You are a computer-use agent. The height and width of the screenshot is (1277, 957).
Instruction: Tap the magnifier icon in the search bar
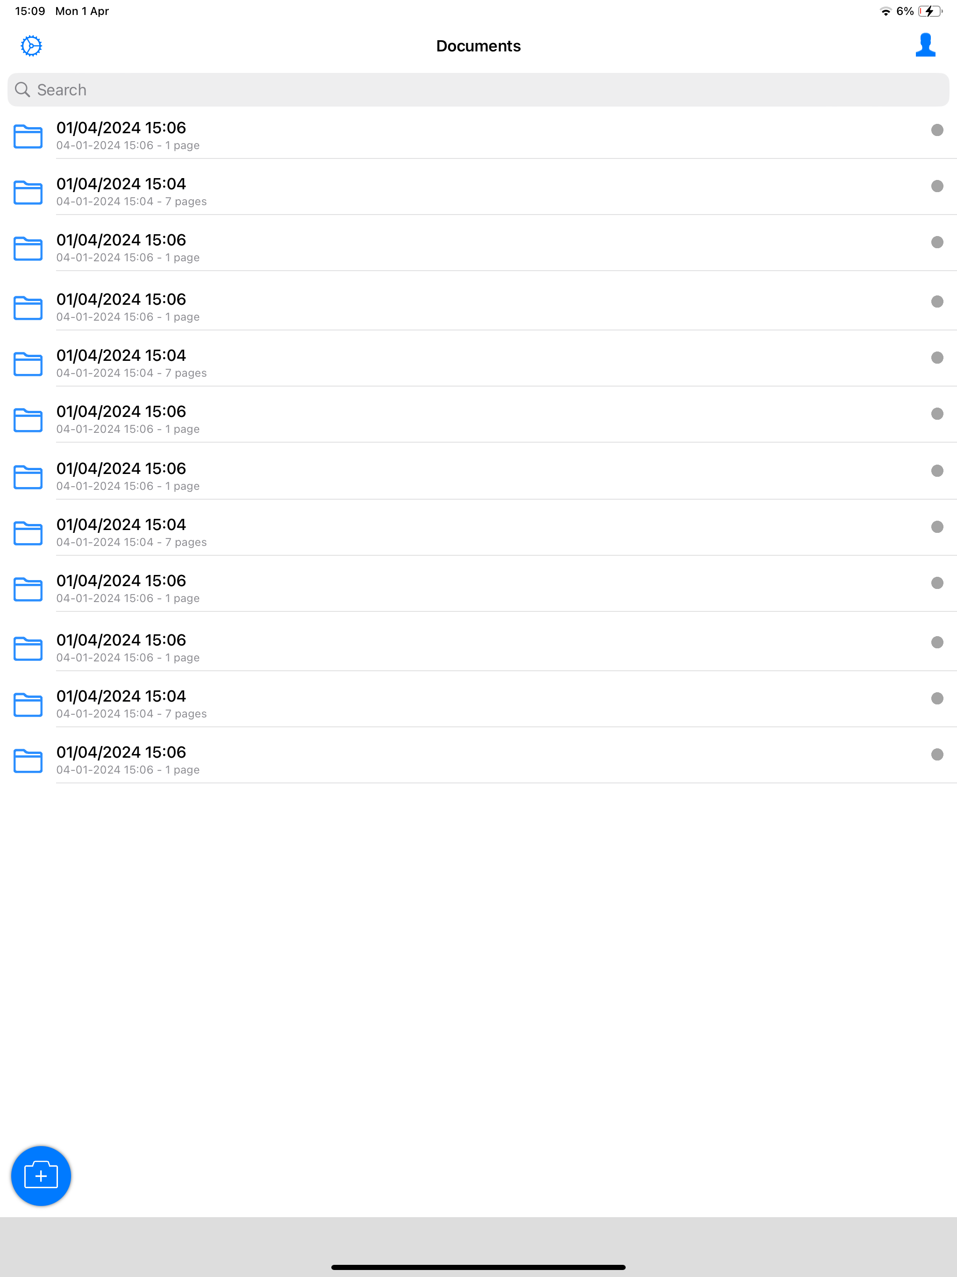(x=22, y=89)
